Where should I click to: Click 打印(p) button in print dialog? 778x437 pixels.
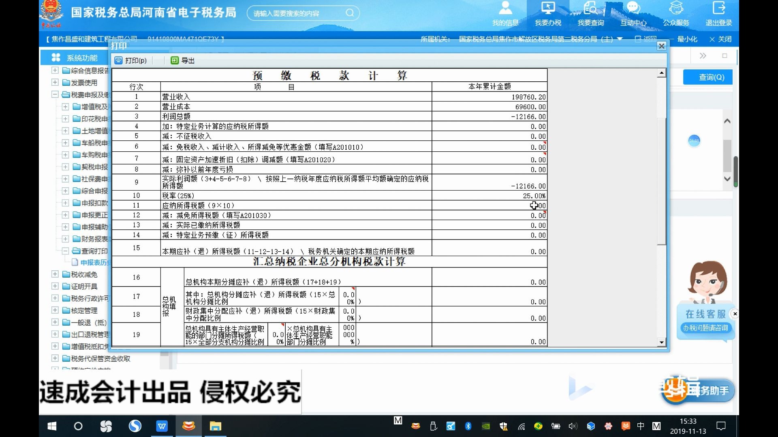[x=130, y=60]
